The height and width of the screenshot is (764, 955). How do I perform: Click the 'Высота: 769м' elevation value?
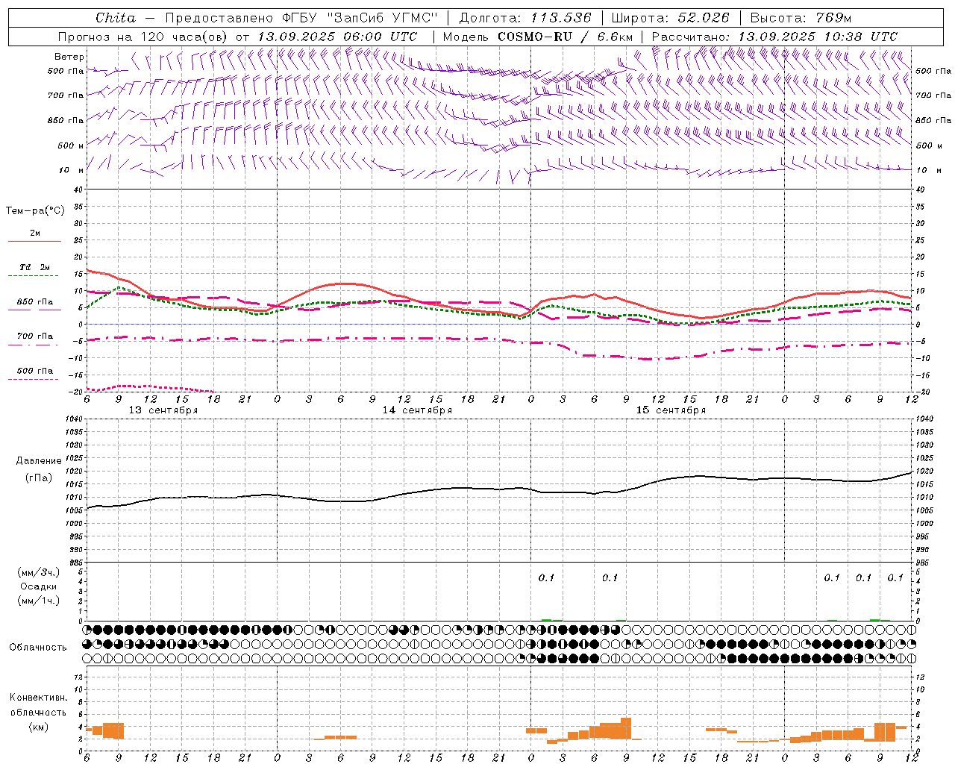[x=801, y=18]
